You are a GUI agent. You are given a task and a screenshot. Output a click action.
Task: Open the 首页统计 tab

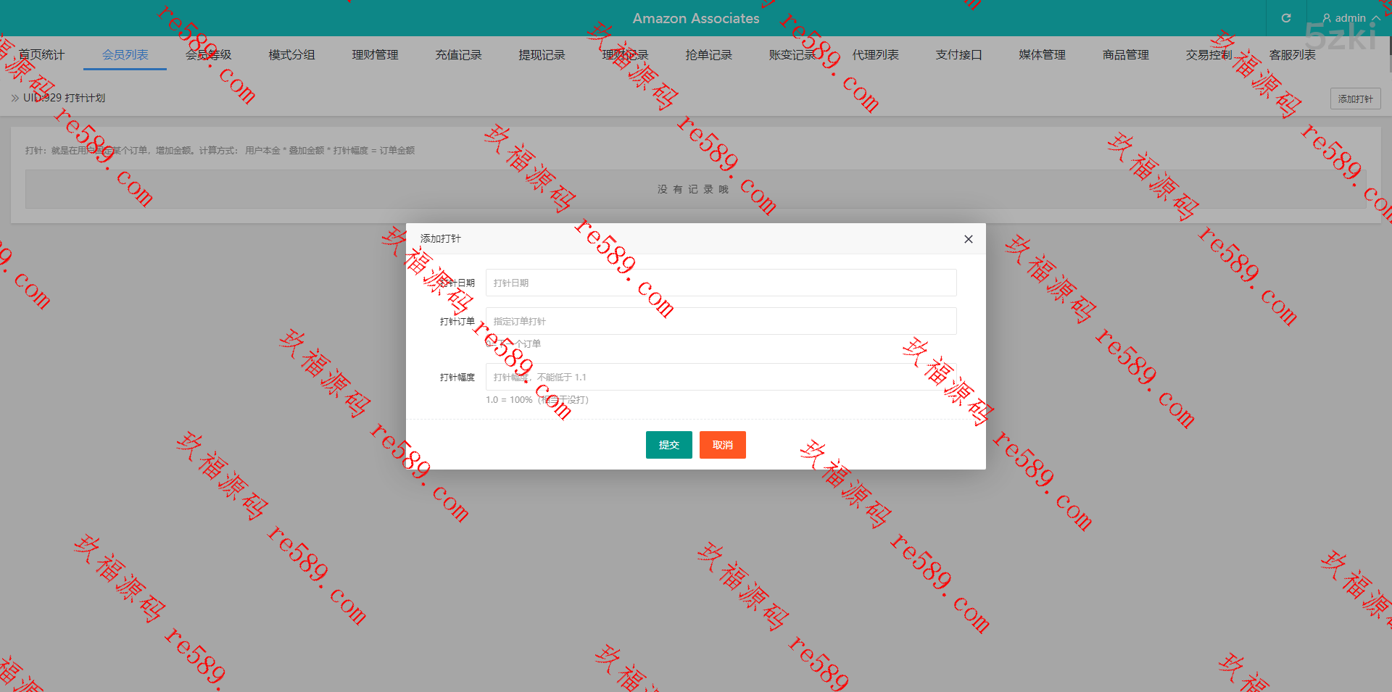coord(41,55)
